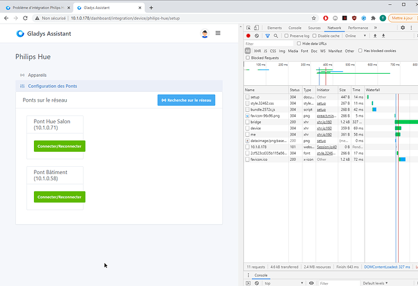Bookmark the page with the star icon
418x286 pixels.
(x=314, y=18)
